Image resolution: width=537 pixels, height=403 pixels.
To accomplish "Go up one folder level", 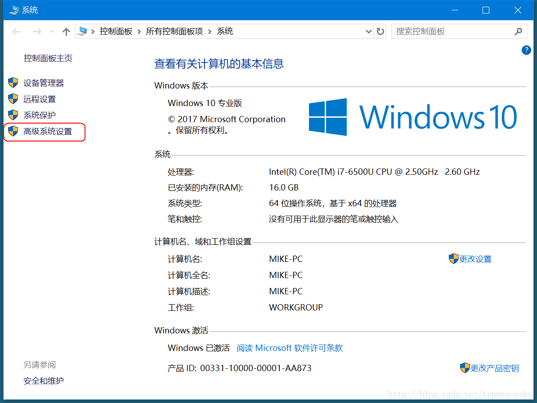I will point(66,32).
